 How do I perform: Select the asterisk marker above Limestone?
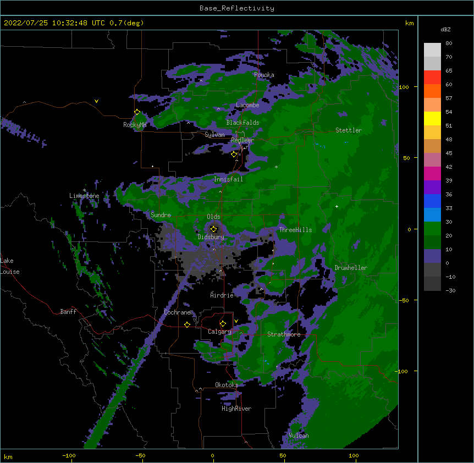[84, 190]
